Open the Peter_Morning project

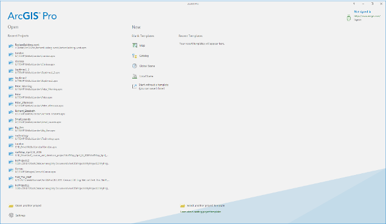click(35, 88)
